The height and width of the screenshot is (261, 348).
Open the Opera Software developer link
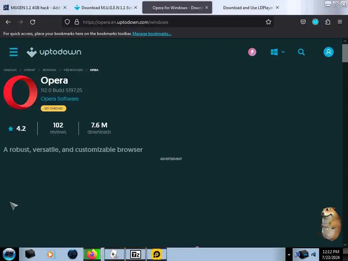60,99
